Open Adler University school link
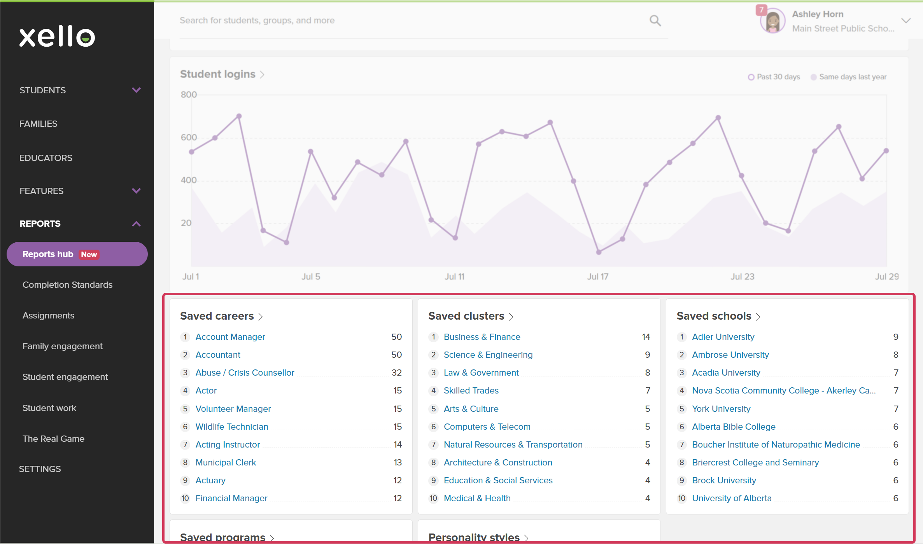This screenshot has width=923, height=544. 723,337
